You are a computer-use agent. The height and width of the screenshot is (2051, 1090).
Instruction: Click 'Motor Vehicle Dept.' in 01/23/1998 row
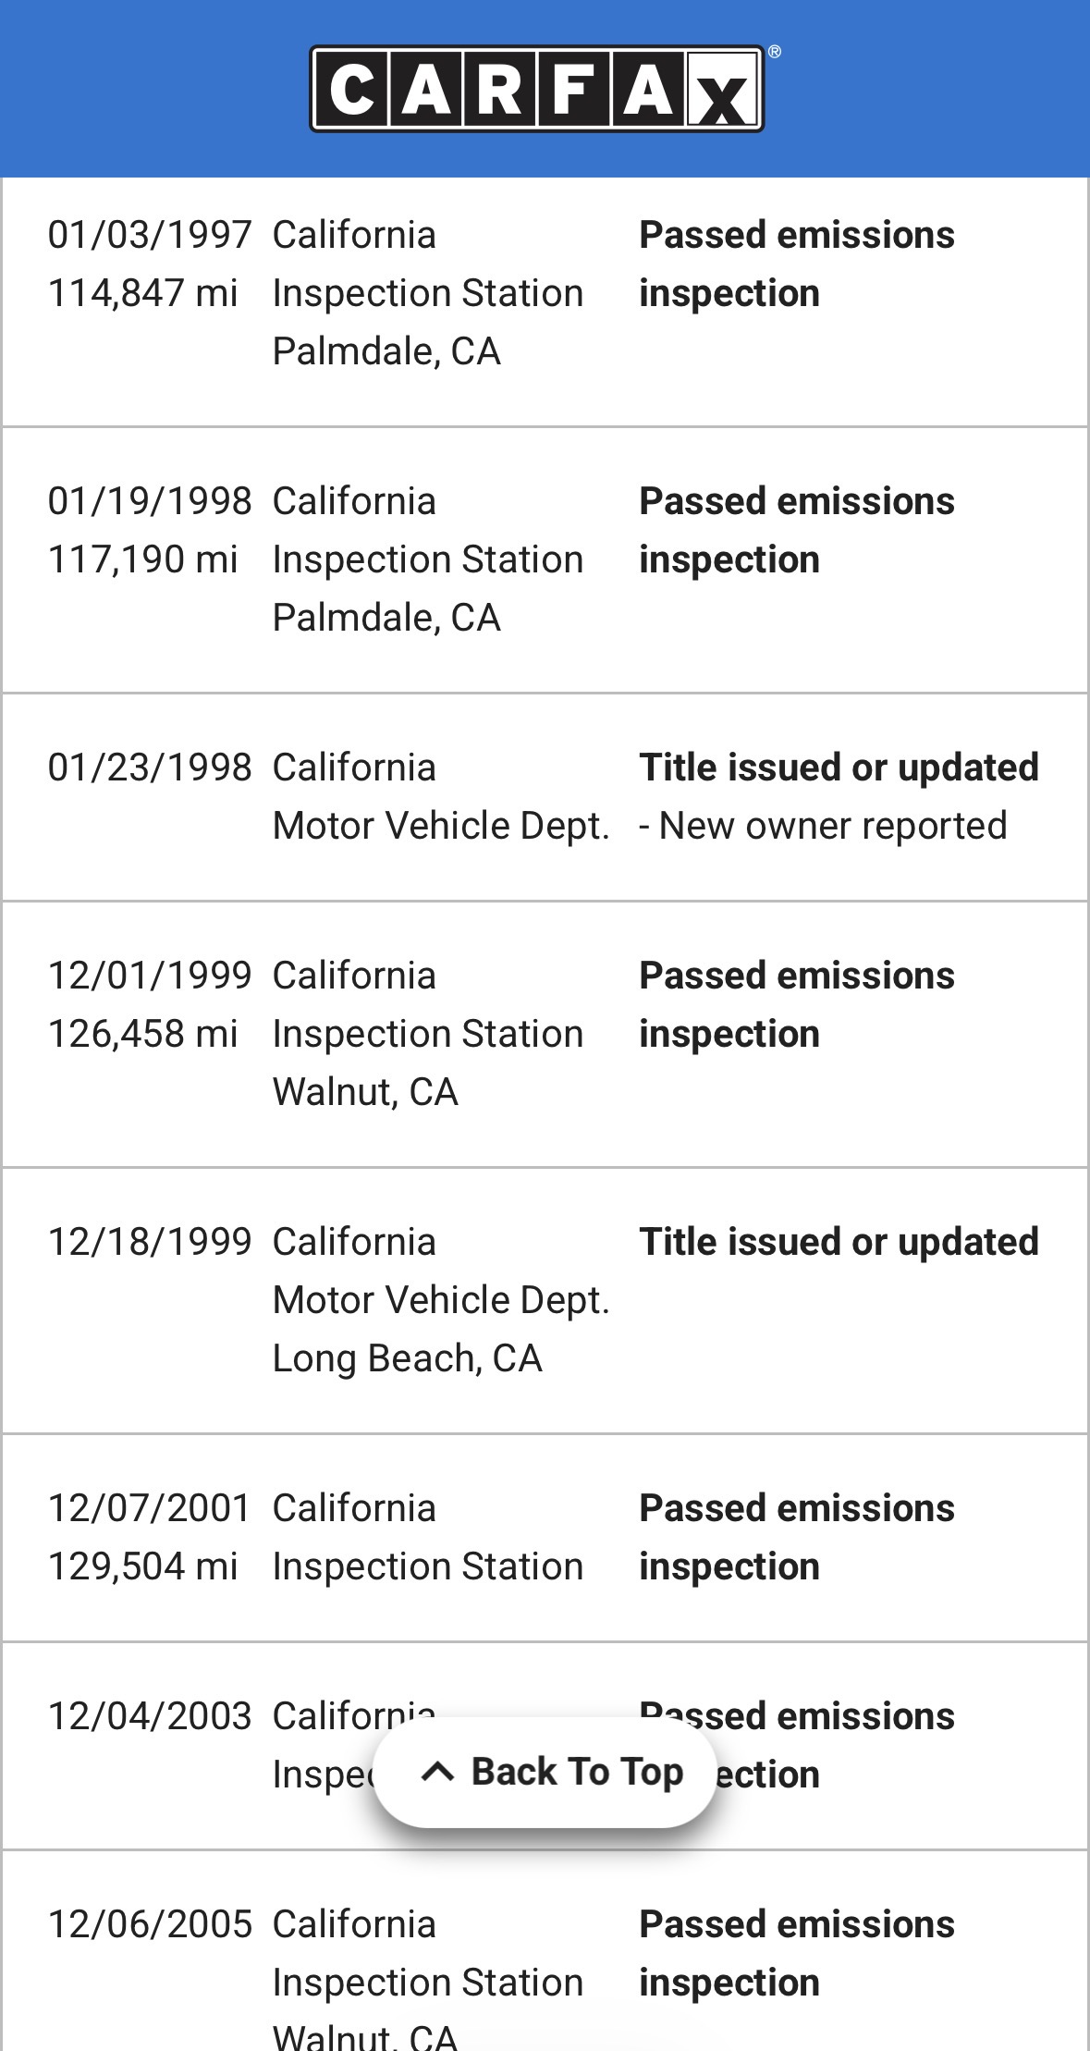(x=441, y=826)
